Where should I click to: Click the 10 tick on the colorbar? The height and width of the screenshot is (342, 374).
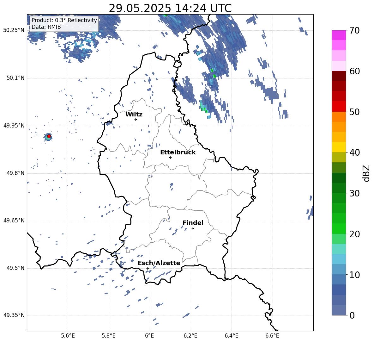tap(354, 275)
